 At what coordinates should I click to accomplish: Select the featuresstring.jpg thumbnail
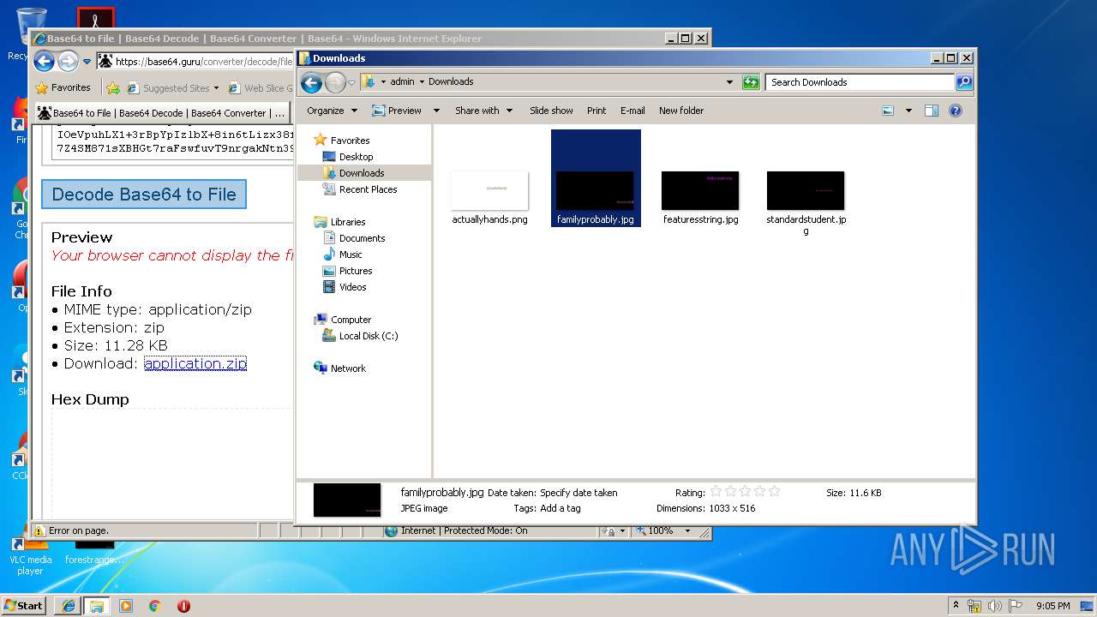[x=700, y=190]
